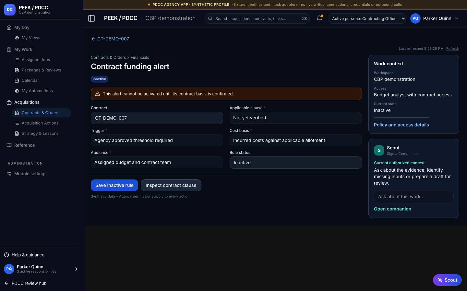Click the Help & guidance question icon
This screenshot has width=467, height=291.
[6, 255]
